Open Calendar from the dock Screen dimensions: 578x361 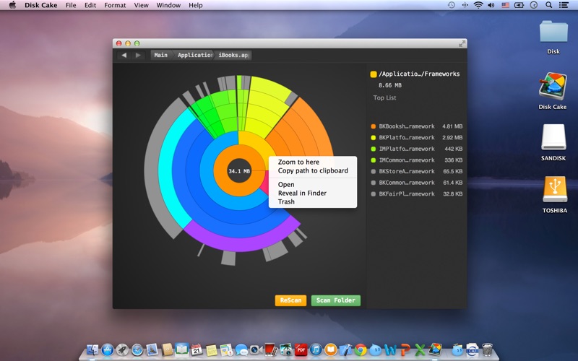197,349
